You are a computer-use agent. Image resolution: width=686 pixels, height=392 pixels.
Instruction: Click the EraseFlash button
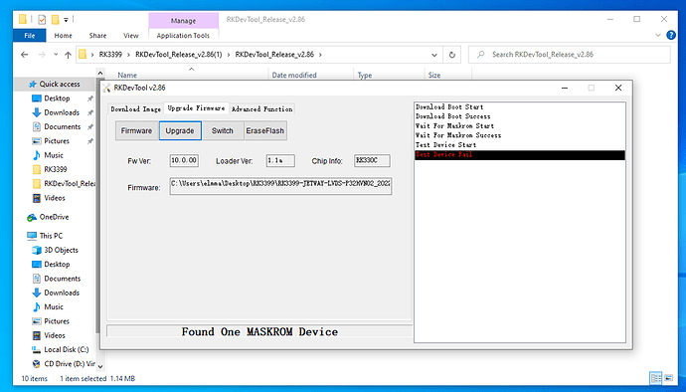click(265, 130)
